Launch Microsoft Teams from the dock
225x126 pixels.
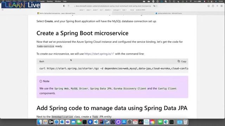[68, 122]
